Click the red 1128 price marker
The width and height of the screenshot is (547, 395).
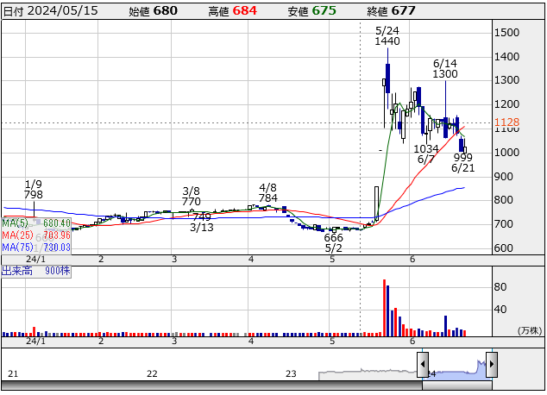506,123
